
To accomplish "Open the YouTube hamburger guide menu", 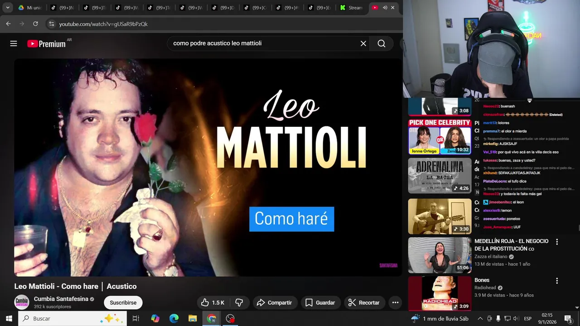I will 14,43.
